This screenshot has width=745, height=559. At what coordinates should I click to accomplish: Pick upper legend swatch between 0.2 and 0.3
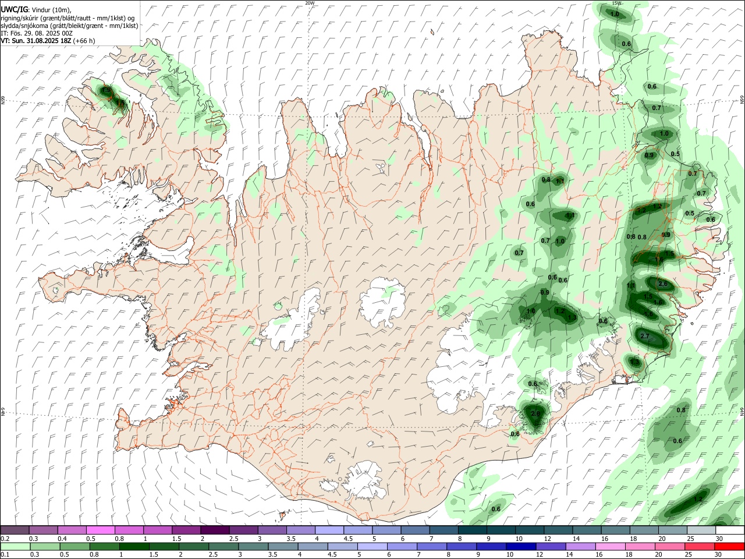click(x=15, y=530)
